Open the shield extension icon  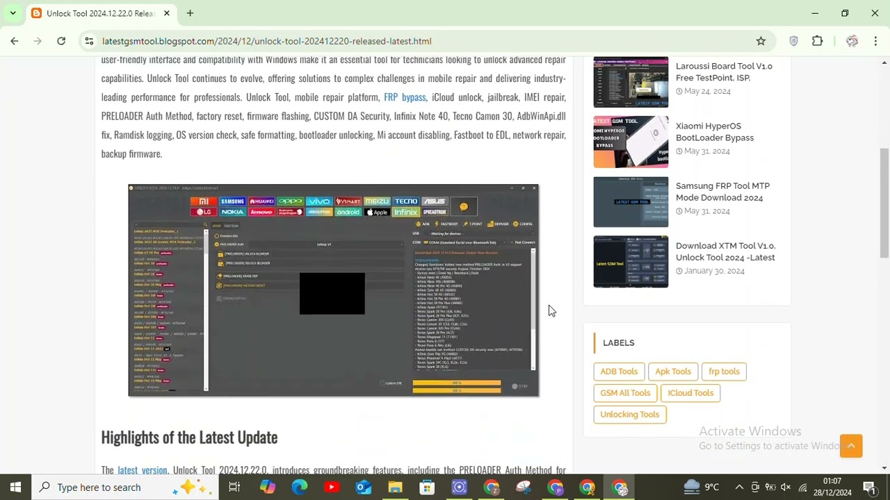point(793,41)
